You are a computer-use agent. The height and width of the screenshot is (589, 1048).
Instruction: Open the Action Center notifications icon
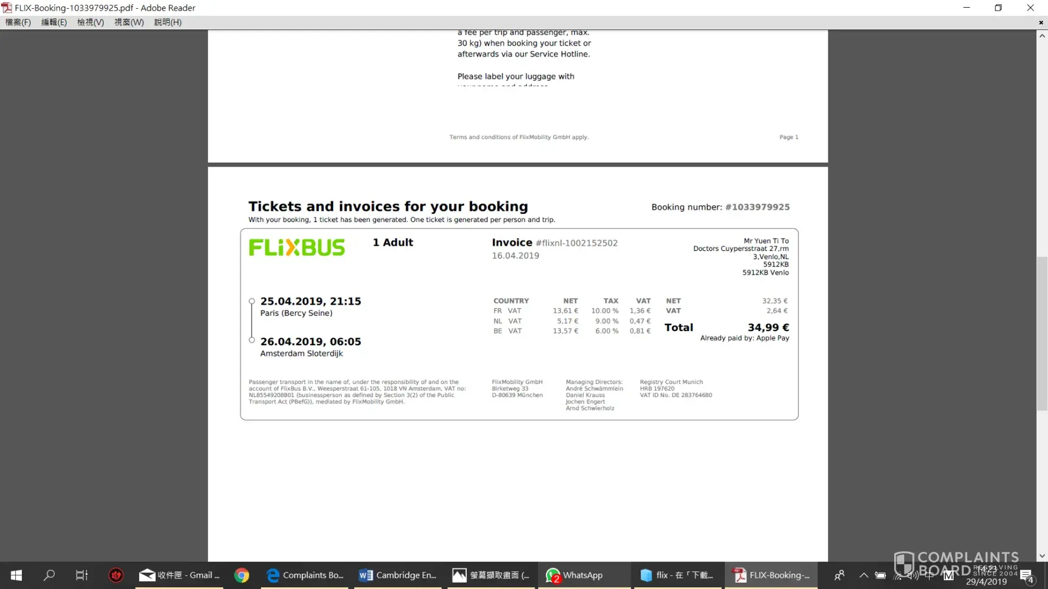coord(1027,576)
